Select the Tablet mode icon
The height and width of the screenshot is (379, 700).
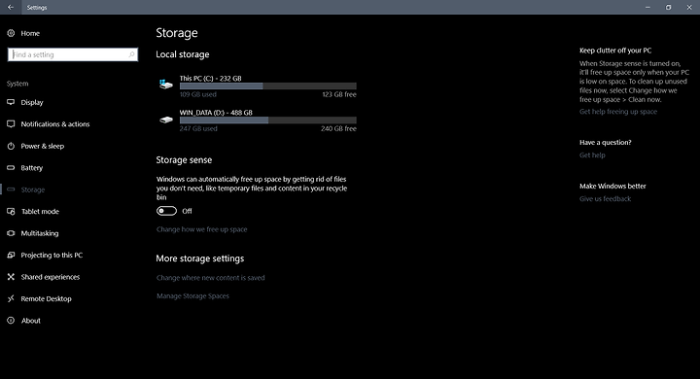[11, 212]
